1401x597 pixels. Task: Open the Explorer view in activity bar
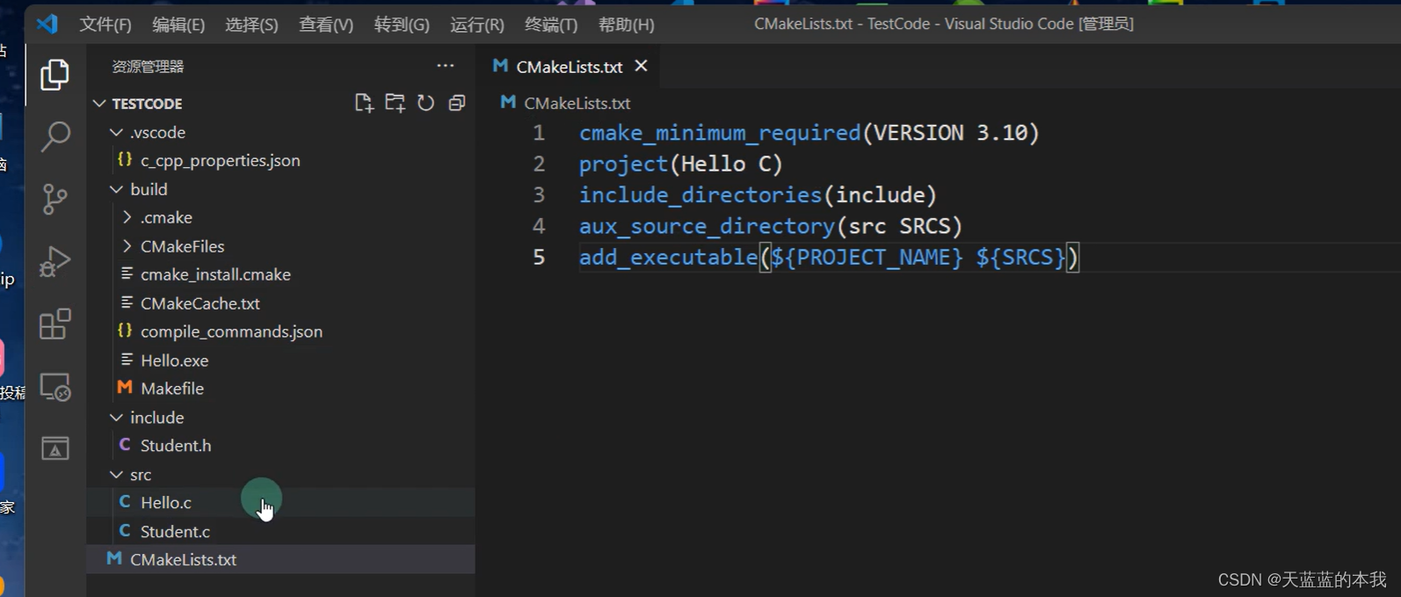(x=54, y=76)
